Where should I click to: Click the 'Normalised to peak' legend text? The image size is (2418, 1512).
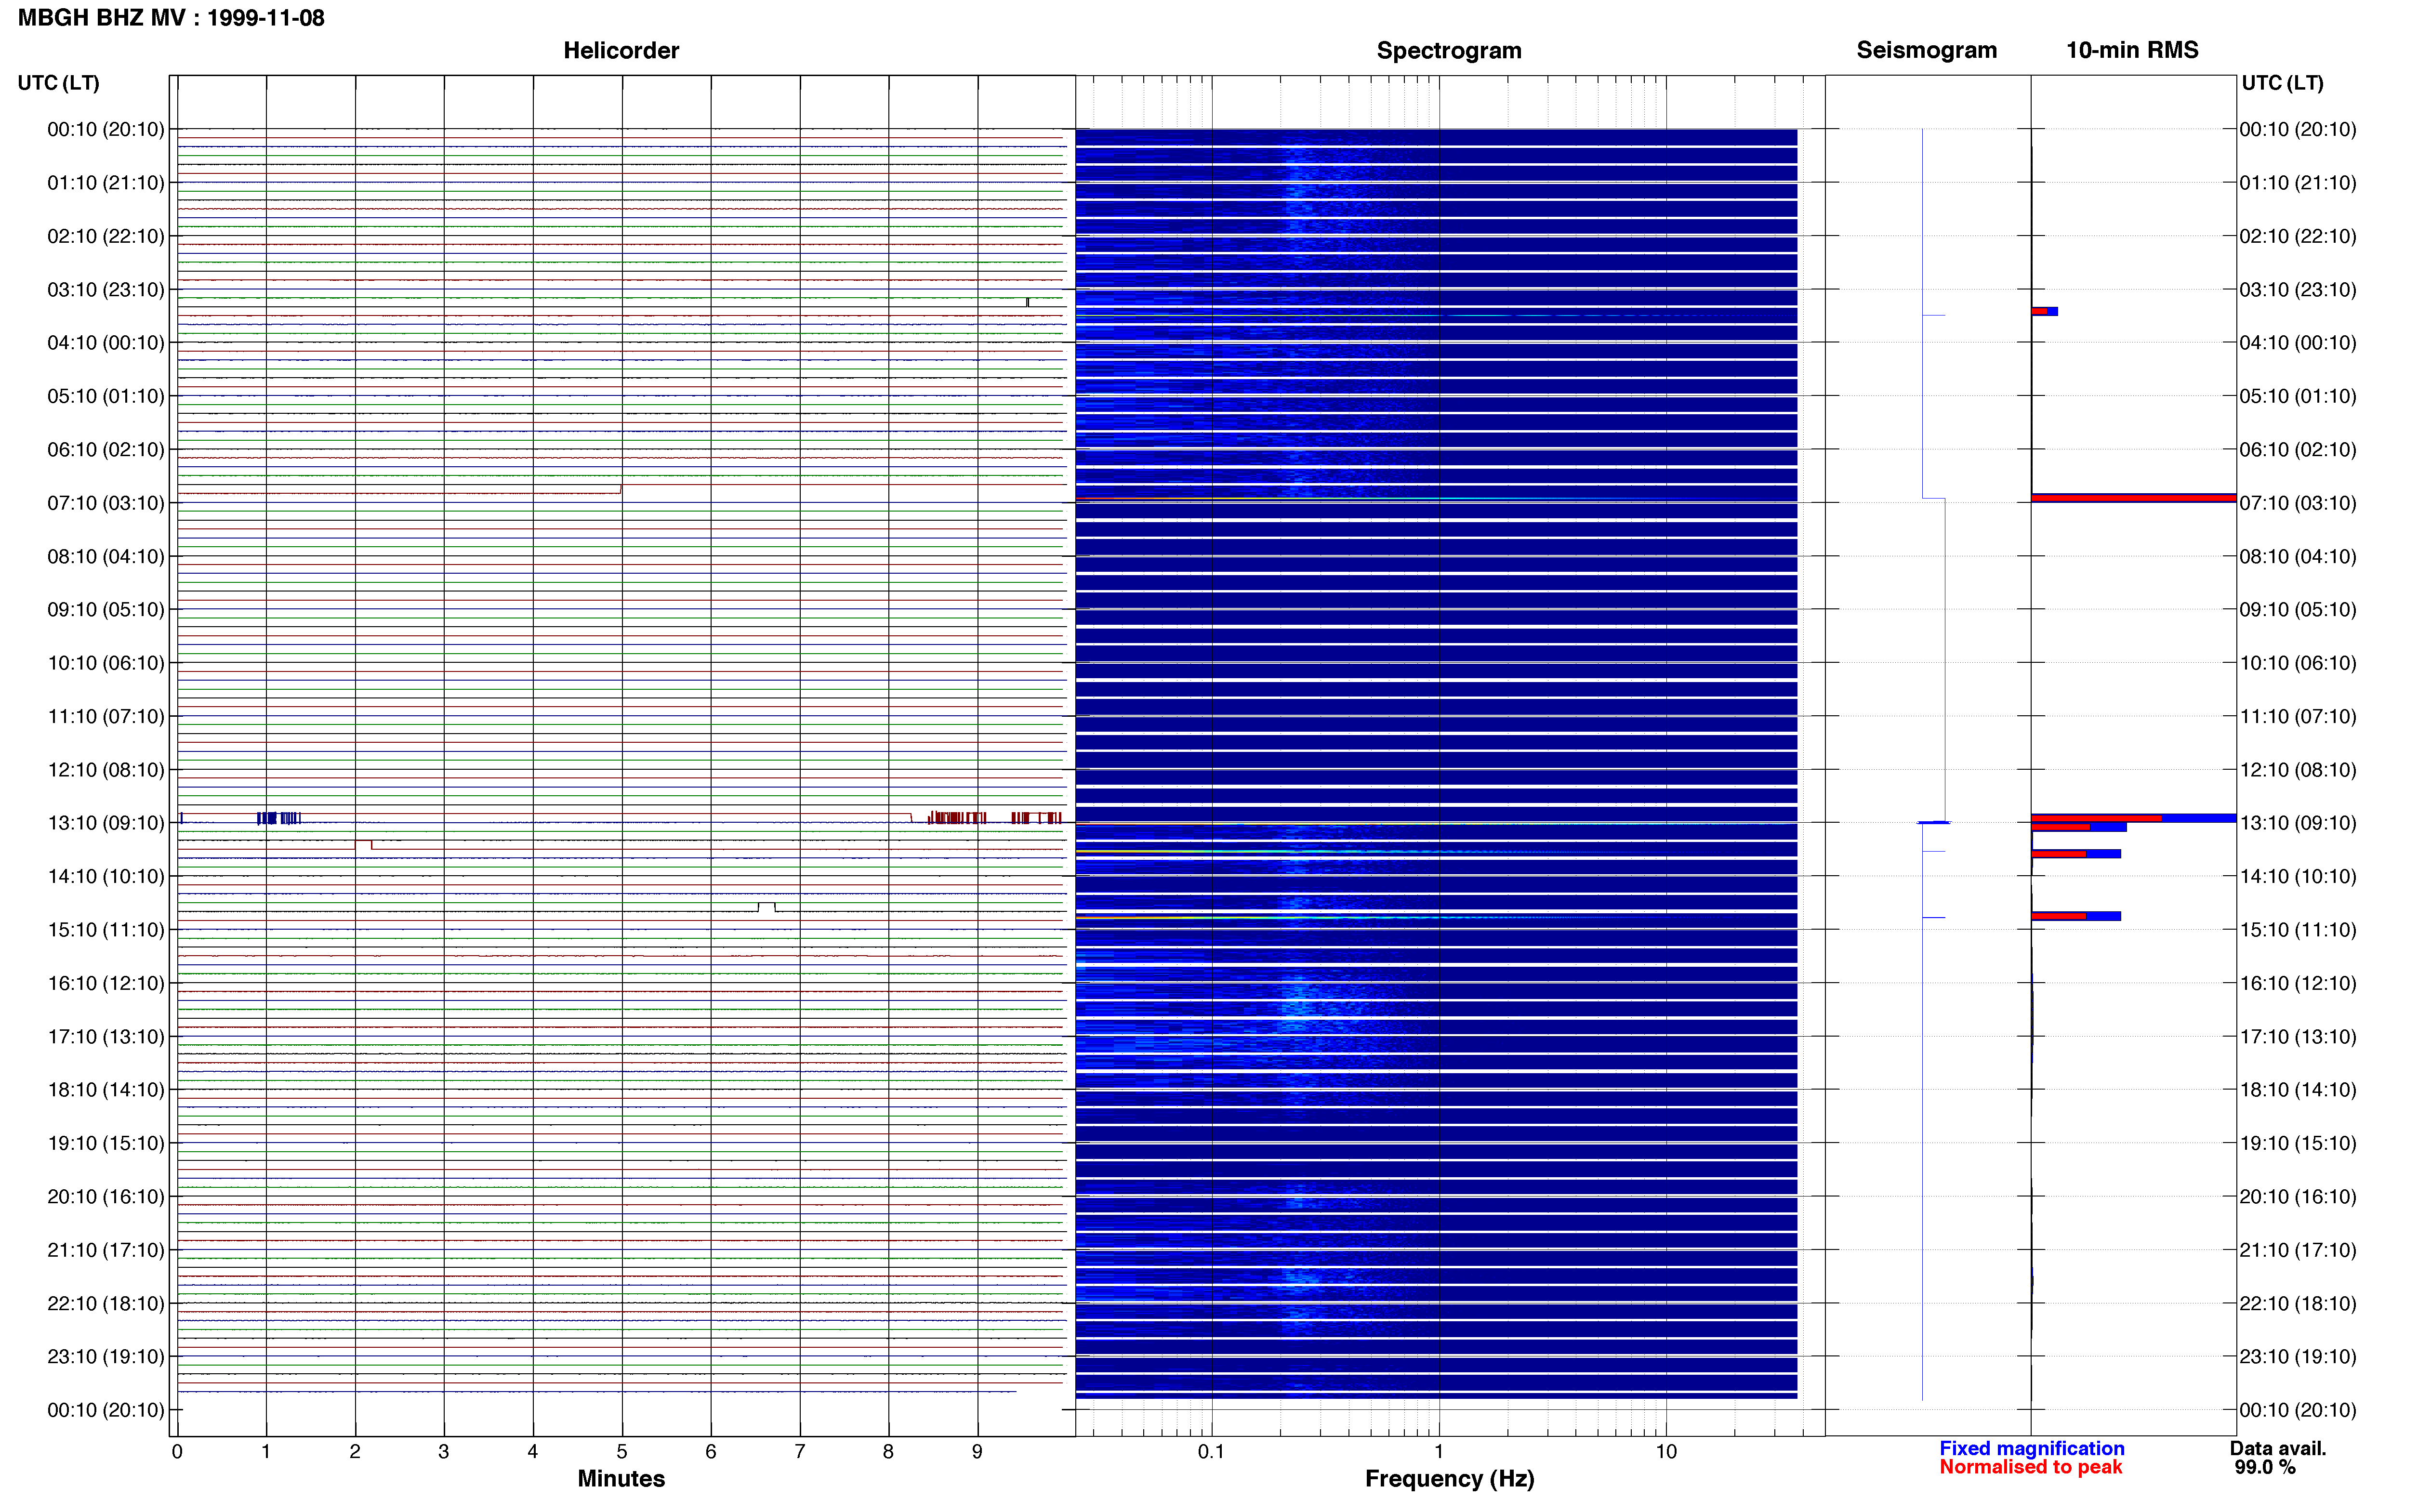[2030, 1467]
